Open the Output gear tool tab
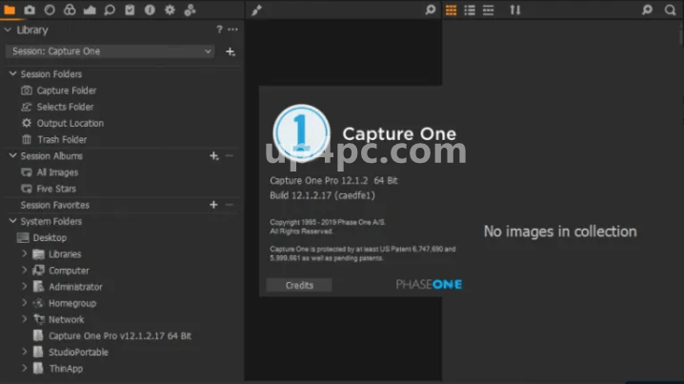 170,10
